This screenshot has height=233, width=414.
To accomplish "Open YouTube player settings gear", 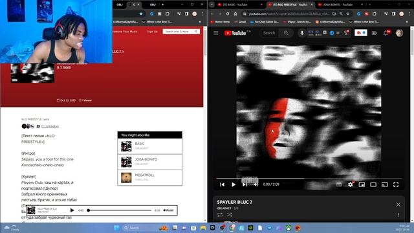I will pos(351,184).
